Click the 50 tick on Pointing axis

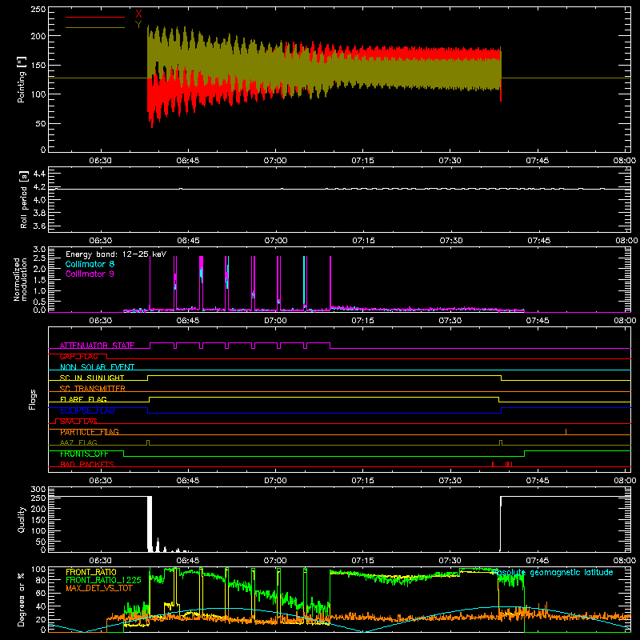41,124
